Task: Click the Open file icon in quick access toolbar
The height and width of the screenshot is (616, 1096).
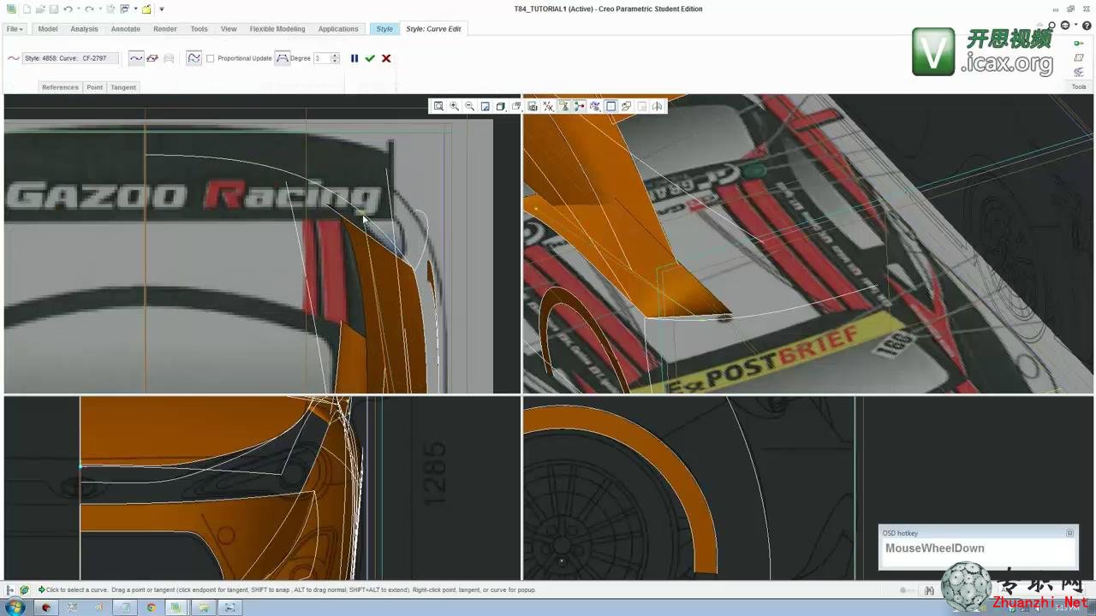Action: 40,9
